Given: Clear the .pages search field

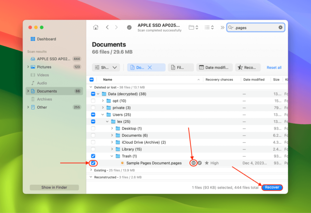Looking at the screenshot, I should tap(280, 27).
